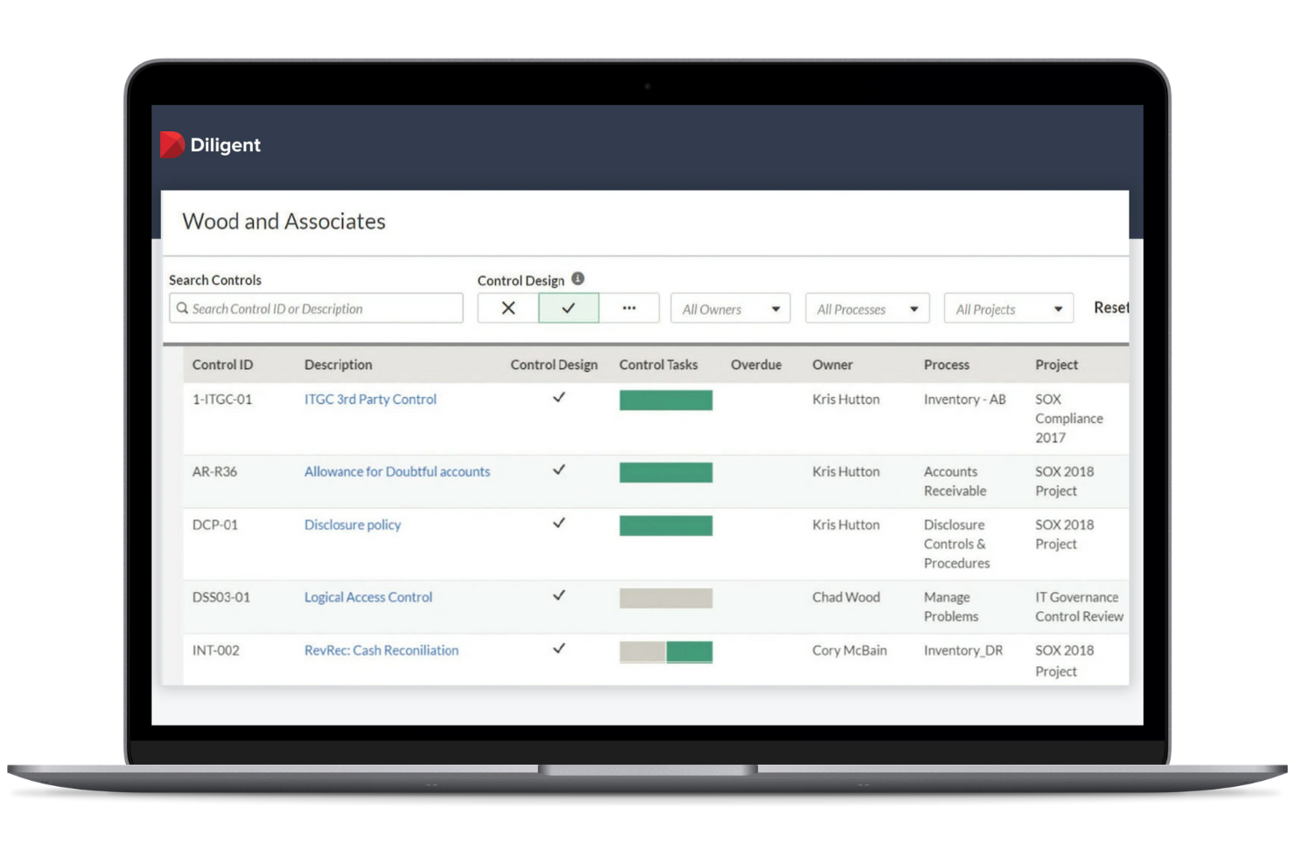The height and width of the screenshot is (863, 1295).
Task: Toggle the ellipsis Control Design filter
Action: pyautogui.click(x=629, y=308)
